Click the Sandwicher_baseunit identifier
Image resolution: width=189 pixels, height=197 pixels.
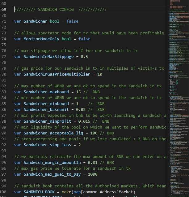(x=46, y=110)
